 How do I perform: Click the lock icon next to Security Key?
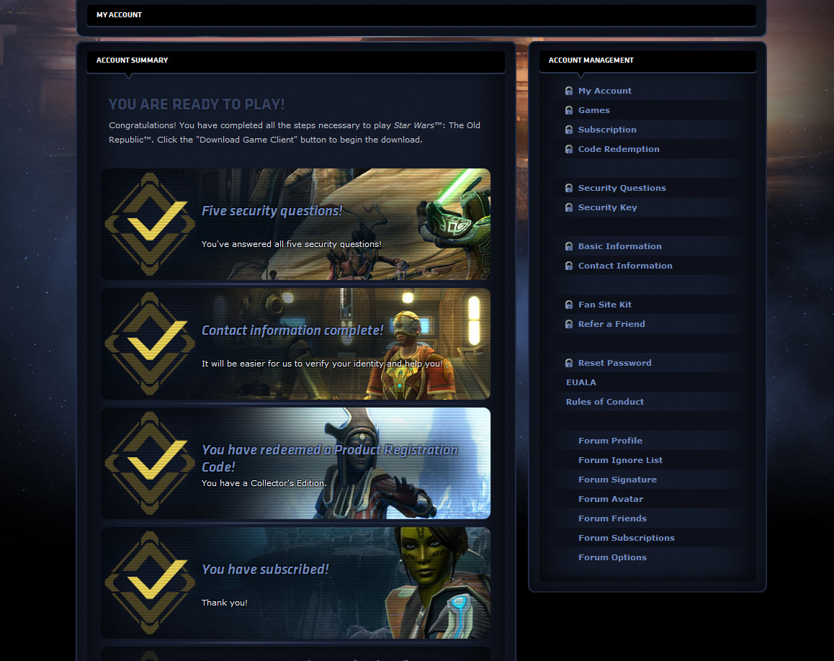click(x=568, y=207)
